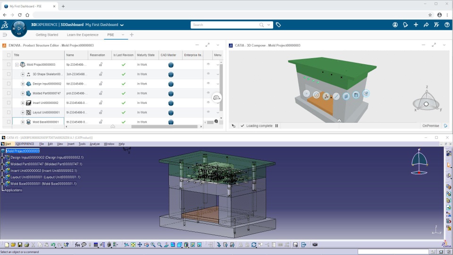Click the Multi-View icon in CATIA toolbar
453x255 pixels.
(x=173, y=245)
